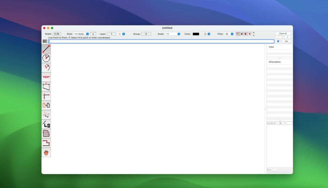The width and height of the screenshot is (328, 188).
Task: Pick the Dimension tool
Action: coord(46,86)
